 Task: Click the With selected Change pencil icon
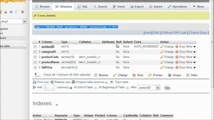coord(115,75)
